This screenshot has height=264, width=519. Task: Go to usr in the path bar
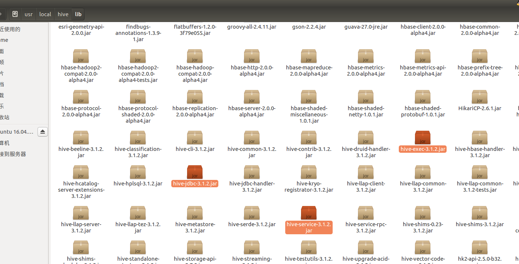29,14
